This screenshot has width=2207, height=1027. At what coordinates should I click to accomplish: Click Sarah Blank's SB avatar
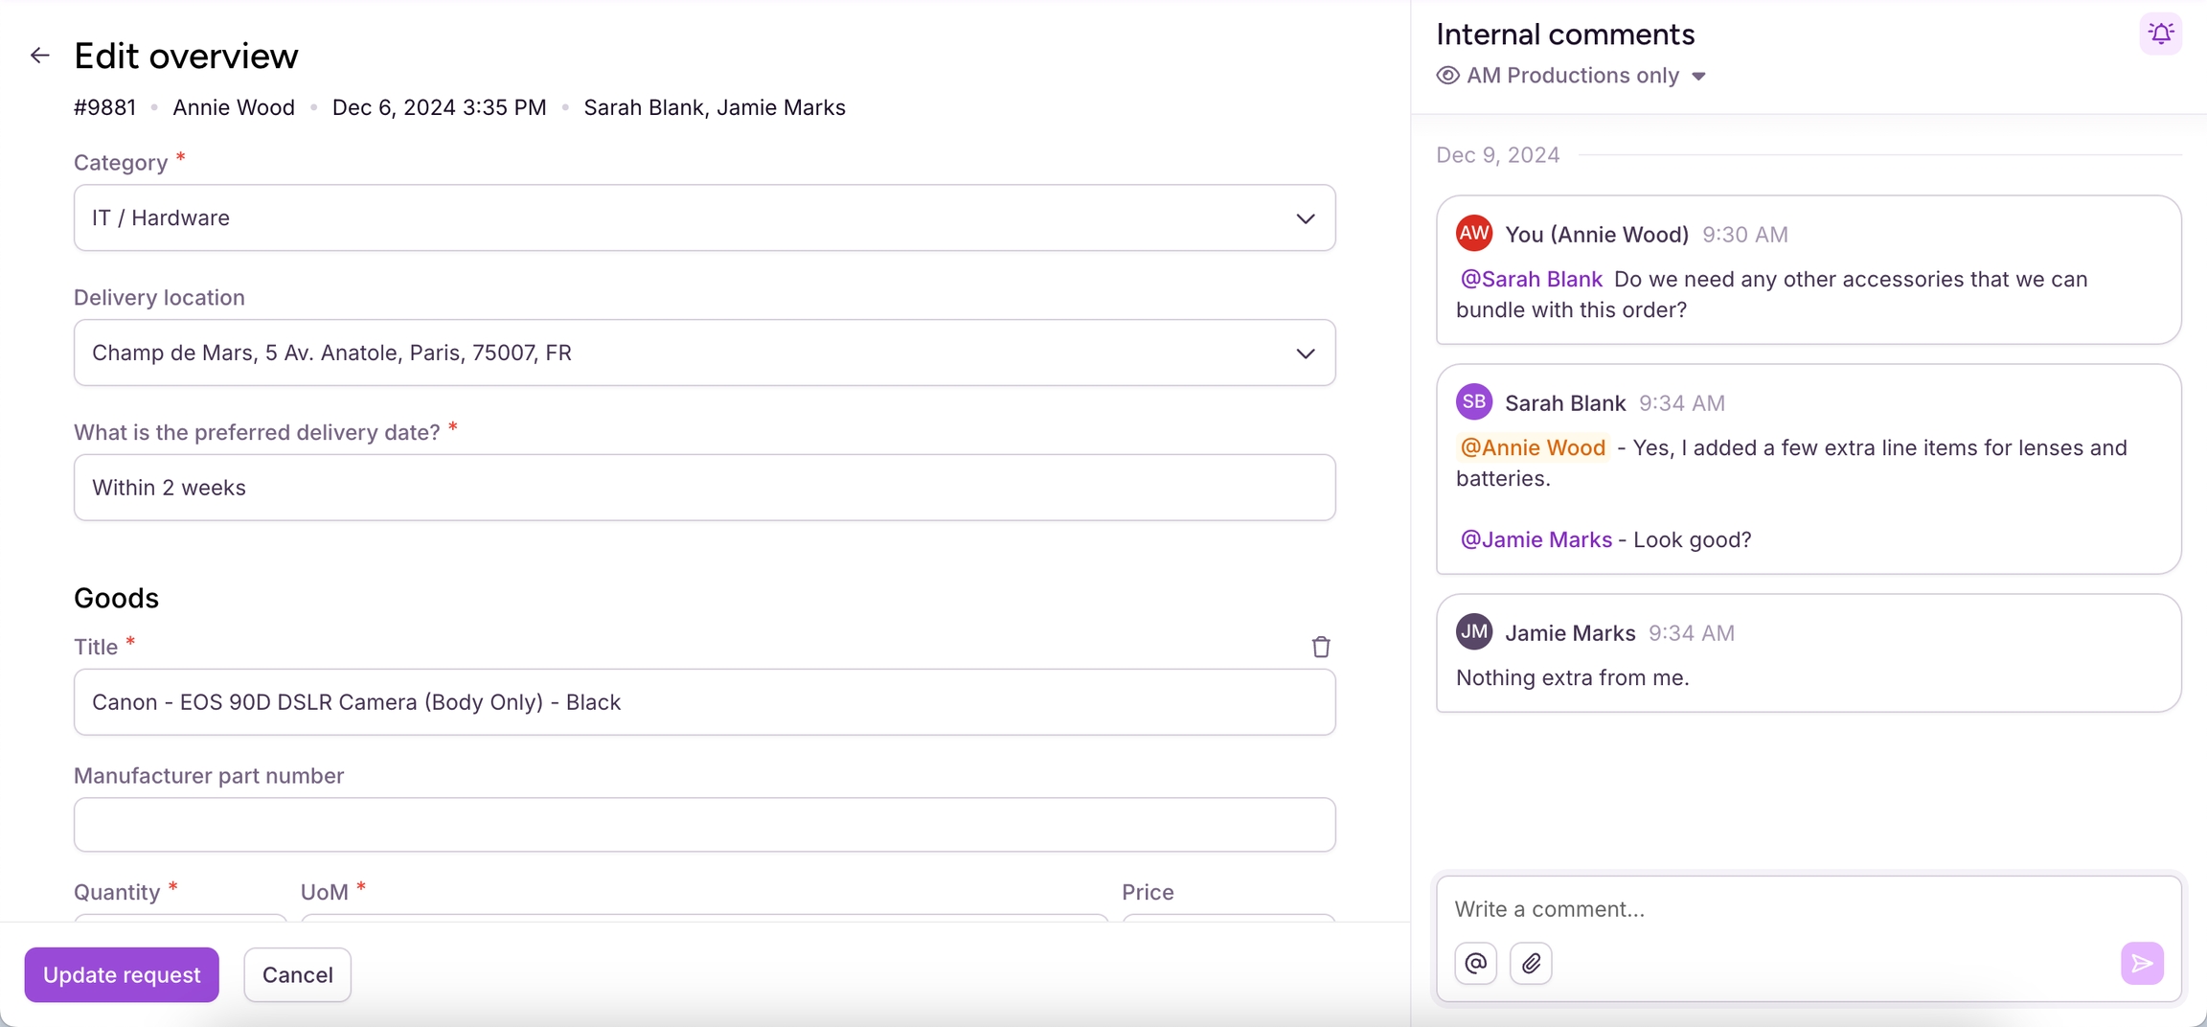click(1473, 401)
